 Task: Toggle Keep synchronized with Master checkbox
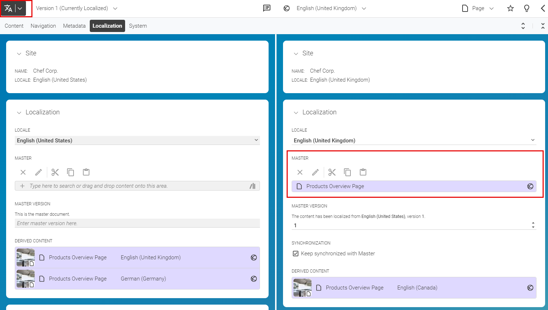tap(296, 254)
